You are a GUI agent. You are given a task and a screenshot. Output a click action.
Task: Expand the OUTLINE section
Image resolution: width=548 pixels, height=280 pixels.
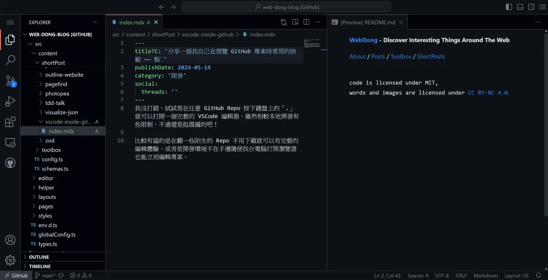point(39,257)
